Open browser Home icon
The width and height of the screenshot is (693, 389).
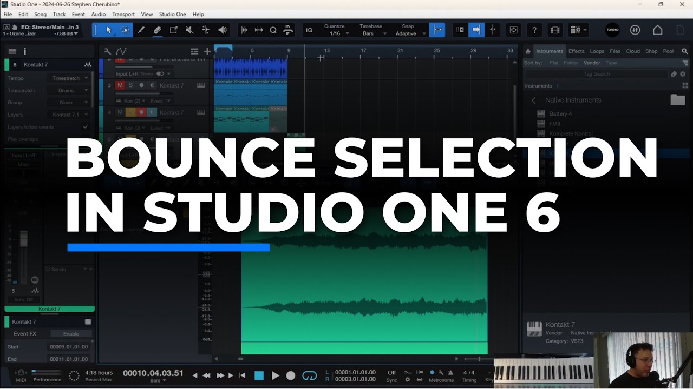point(528,51)
